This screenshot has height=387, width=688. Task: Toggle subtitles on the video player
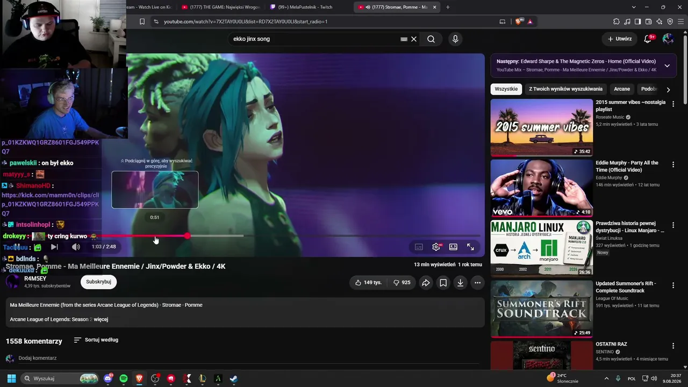coord(419,247)
